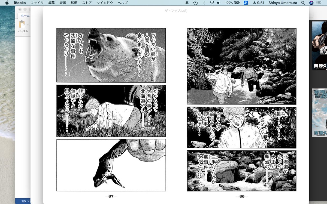Select the ホーム tab in Word window
Viewport: 327px width, 204px height.
(x=25, y=16)
